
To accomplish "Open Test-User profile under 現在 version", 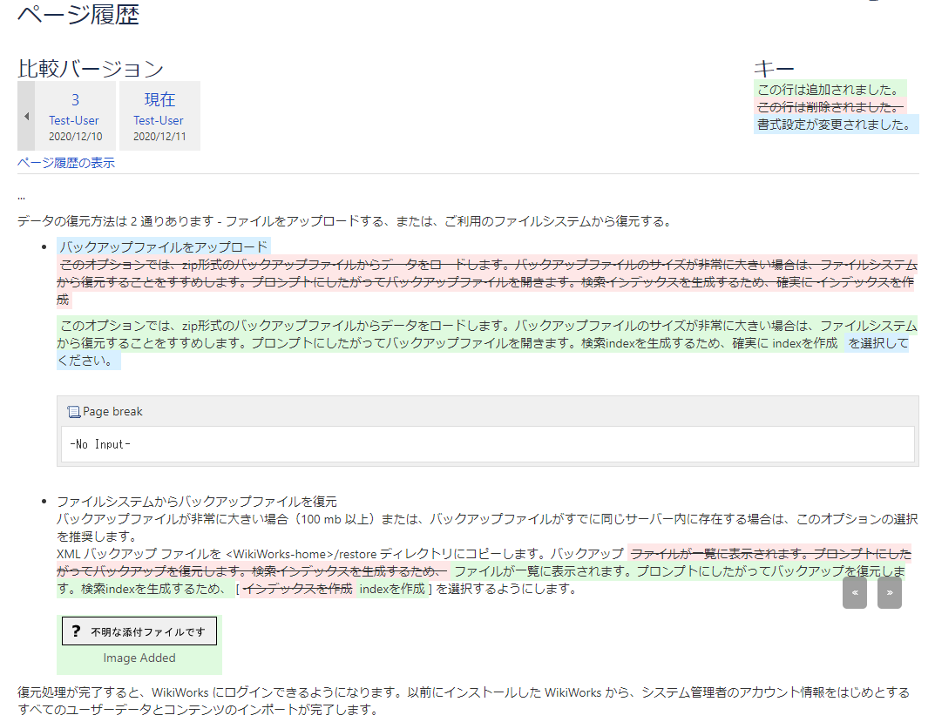I will (159, 120).
